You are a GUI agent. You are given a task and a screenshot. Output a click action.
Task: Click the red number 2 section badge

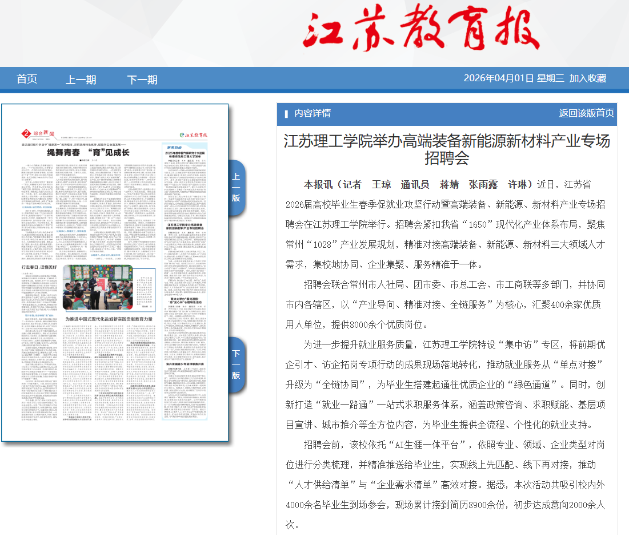pyautogui.click(x=26, y=134)
